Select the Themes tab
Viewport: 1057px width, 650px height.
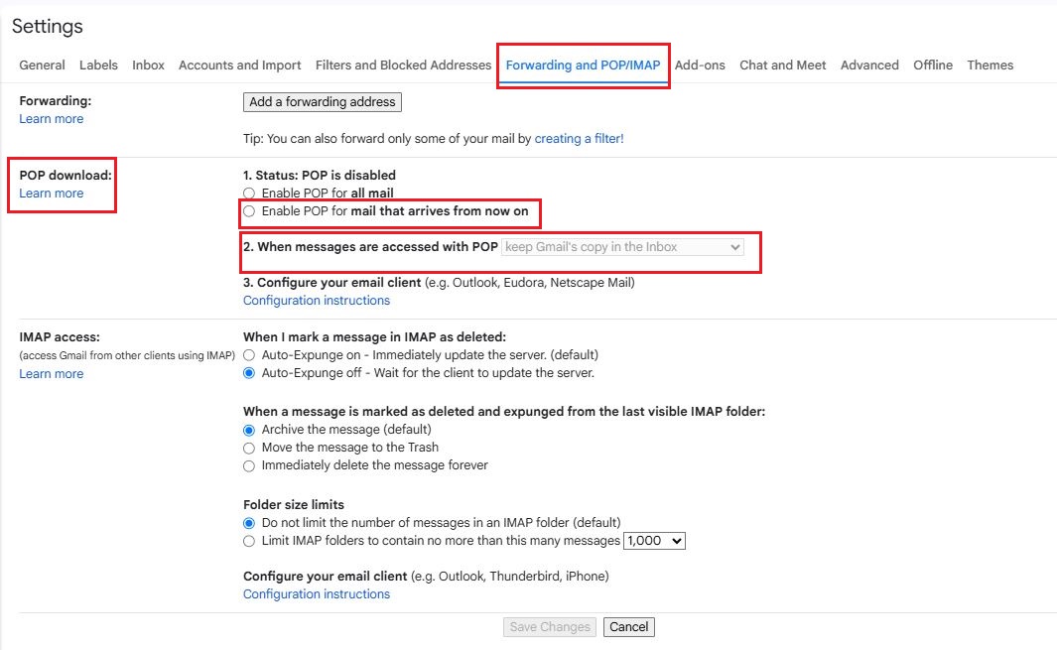point(990,65)
